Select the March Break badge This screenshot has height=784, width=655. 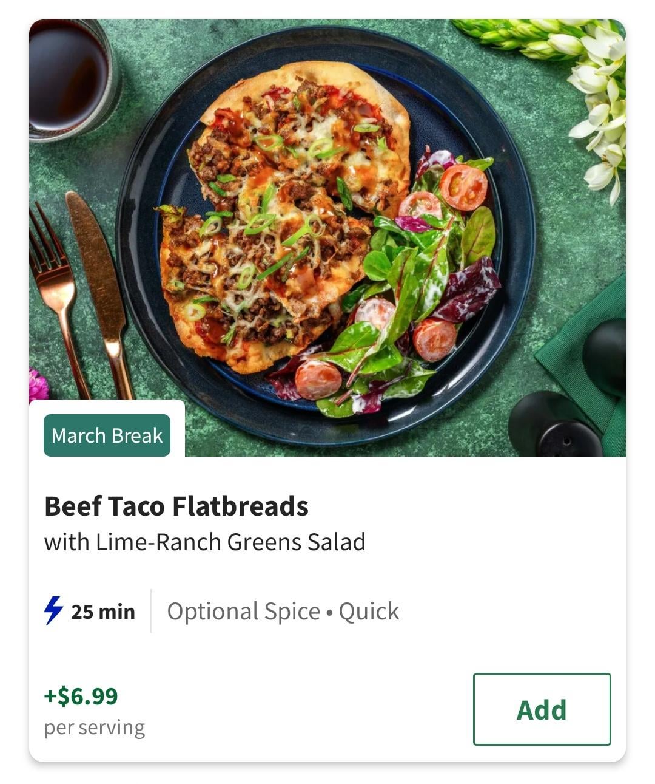tap(107, 435)
